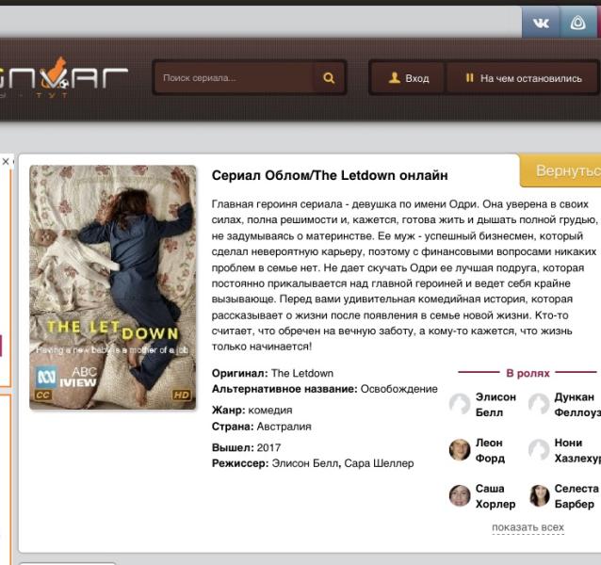Click Нони Хазлехур actor avatar
Viewport: 601px width, 565px height.
[x=539, y=449]
